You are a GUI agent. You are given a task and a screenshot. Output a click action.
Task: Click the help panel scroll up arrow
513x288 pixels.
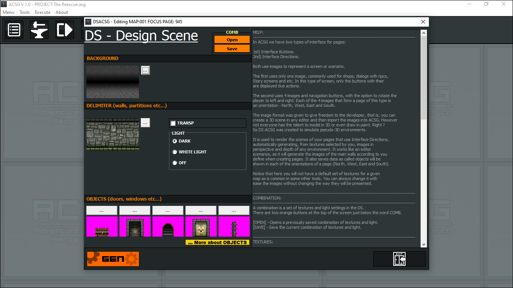tap(424, 33)
